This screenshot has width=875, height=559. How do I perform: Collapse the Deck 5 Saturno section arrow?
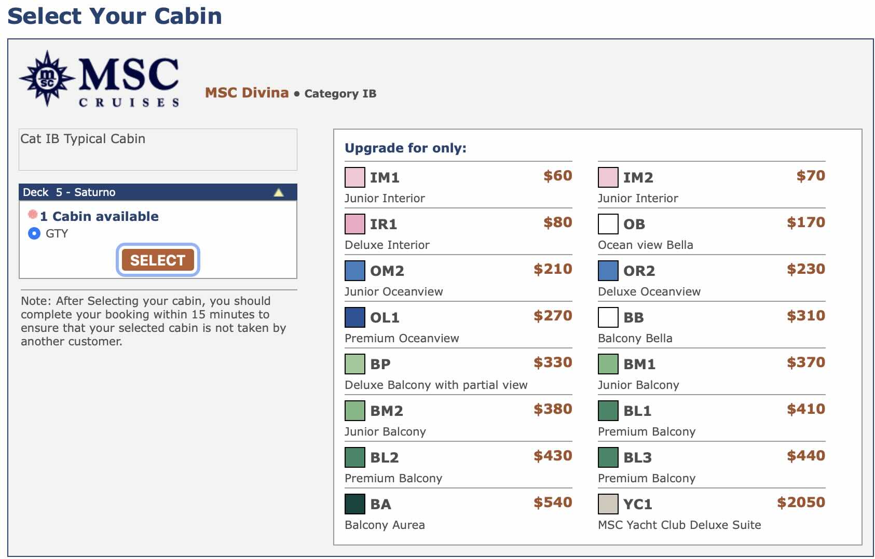(x=279, y=192)
